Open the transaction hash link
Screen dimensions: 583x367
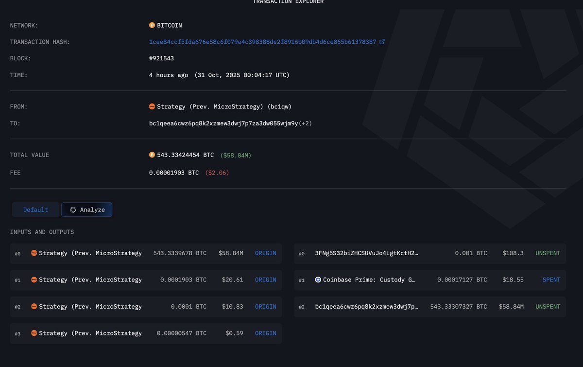[262, 42]
